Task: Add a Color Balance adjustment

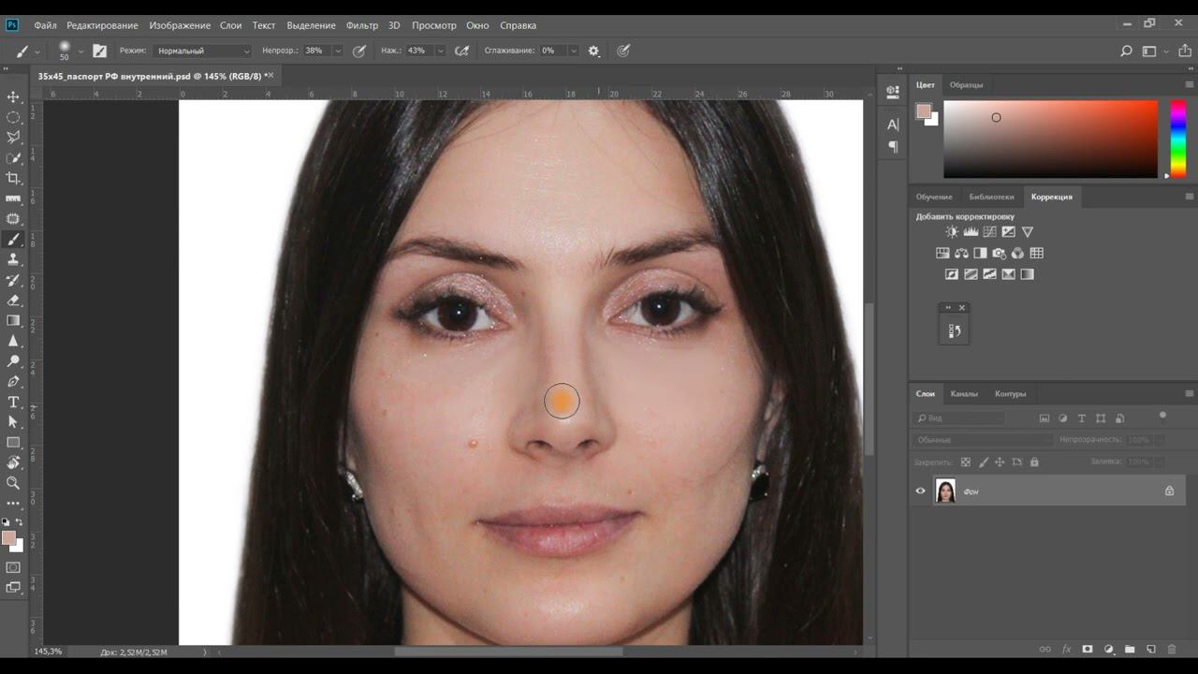Action: point(961,253)
